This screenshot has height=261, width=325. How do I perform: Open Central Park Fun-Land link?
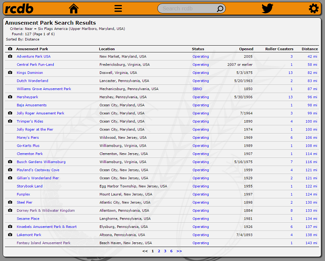35,65
